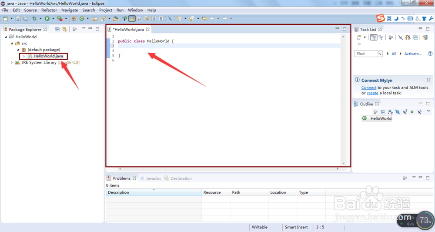Toggle Show Whitespace Characters pilcrow button
Screen dimensions: 435x232
coord(161,19)
